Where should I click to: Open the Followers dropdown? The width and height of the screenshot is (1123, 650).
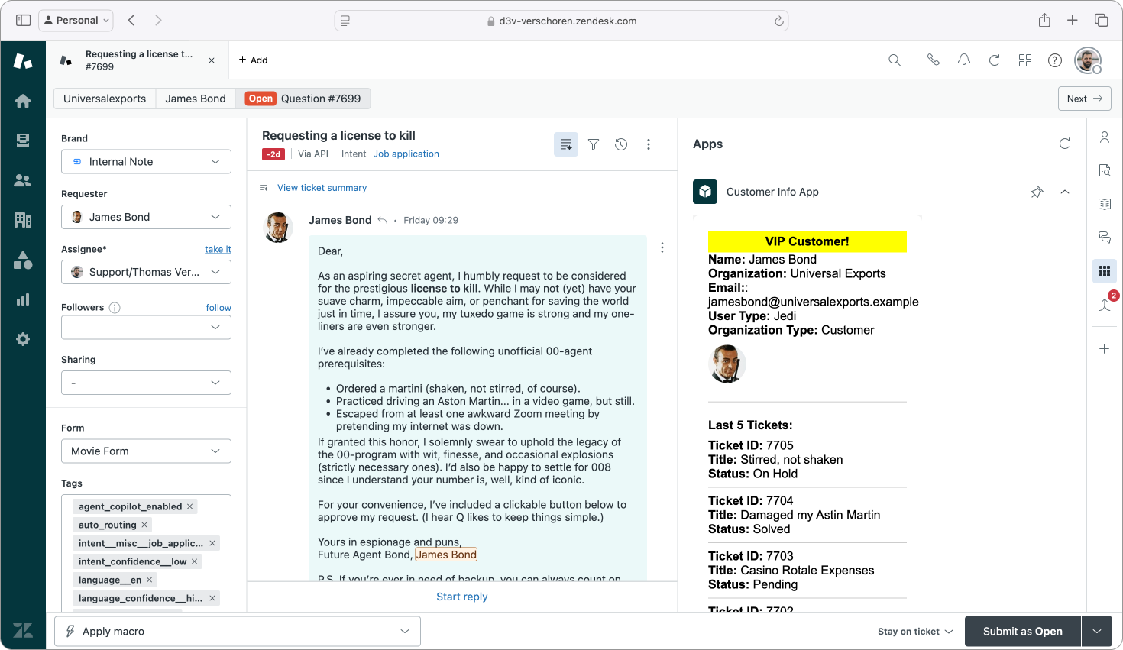pyautogui.click(x=146, y=327)
